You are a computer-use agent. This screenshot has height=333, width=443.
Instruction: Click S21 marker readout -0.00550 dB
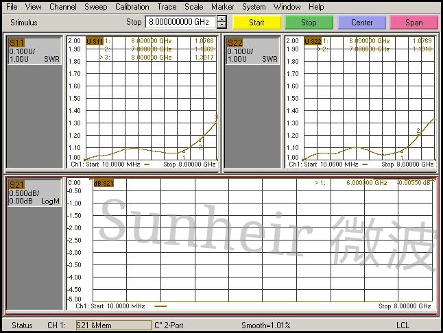414,182
